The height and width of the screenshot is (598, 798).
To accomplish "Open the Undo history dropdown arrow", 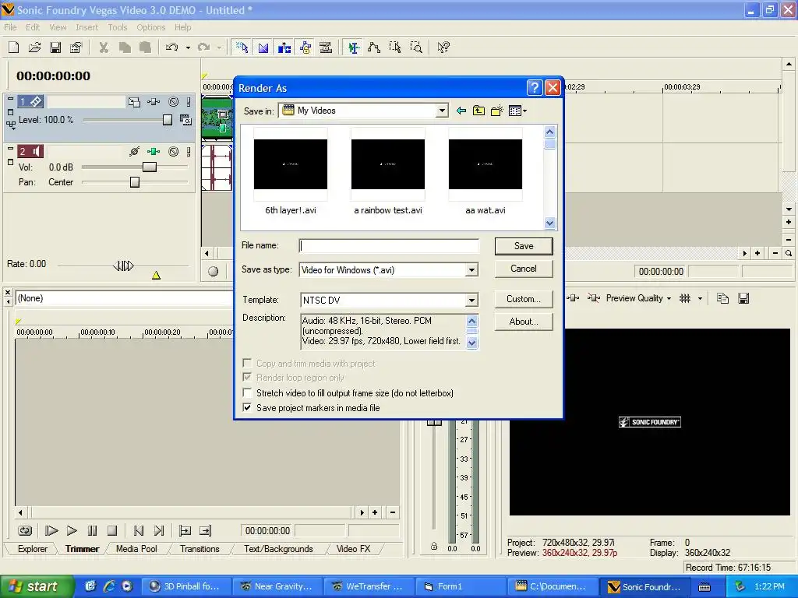I will click(188, 47).
